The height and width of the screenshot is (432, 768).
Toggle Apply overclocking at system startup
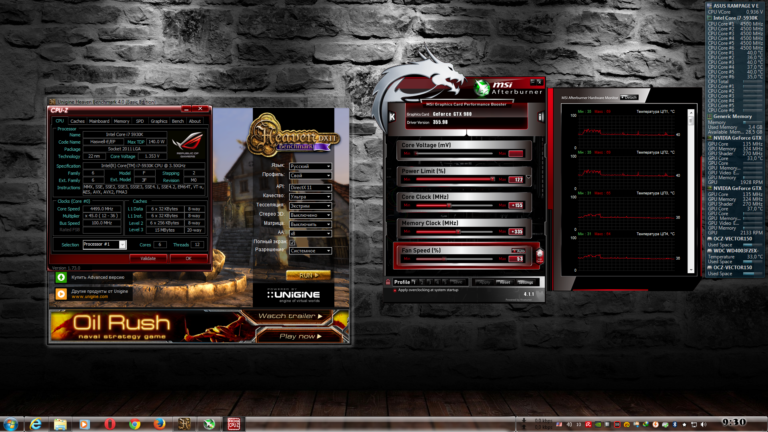click(395, 290)
